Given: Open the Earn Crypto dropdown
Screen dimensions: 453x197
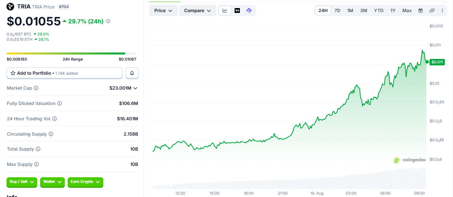Looking at the screenshot, I should click(85, 182).
